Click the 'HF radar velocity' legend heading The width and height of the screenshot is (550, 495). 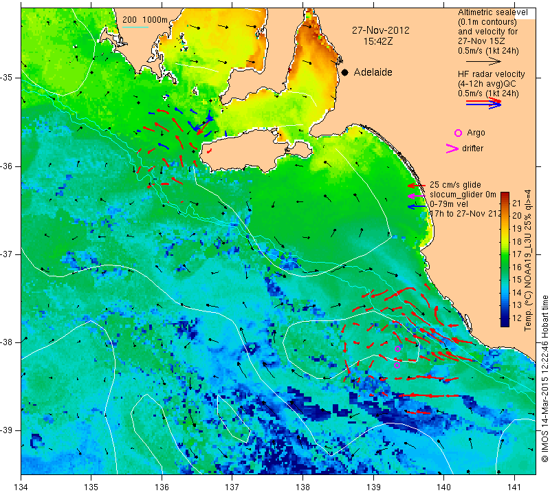tap(491, 74)
